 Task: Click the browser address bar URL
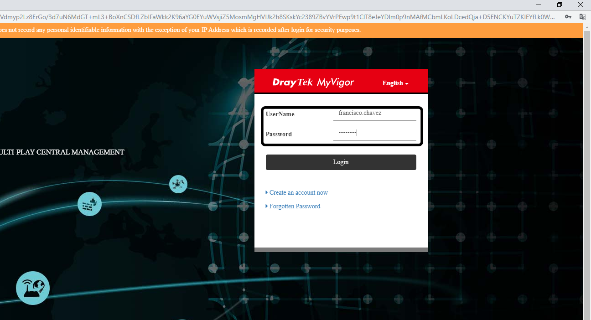coord(278,16)
